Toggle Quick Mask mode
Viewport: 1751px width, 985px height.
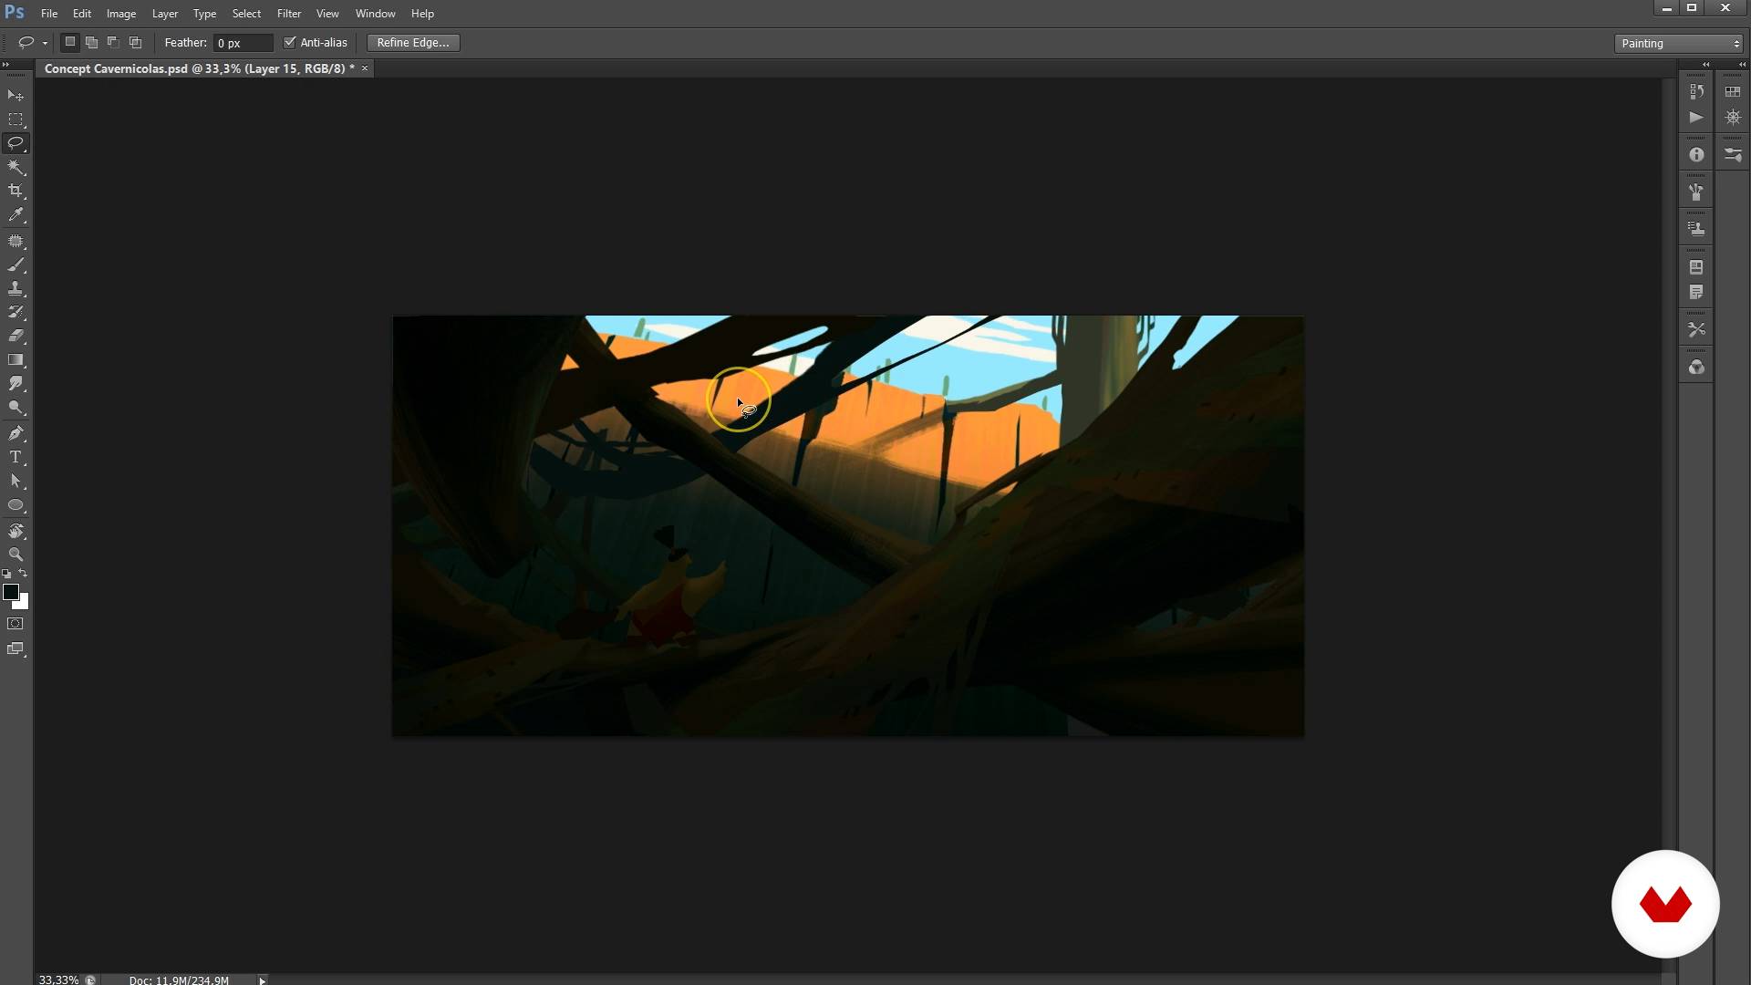click(16, 624)
